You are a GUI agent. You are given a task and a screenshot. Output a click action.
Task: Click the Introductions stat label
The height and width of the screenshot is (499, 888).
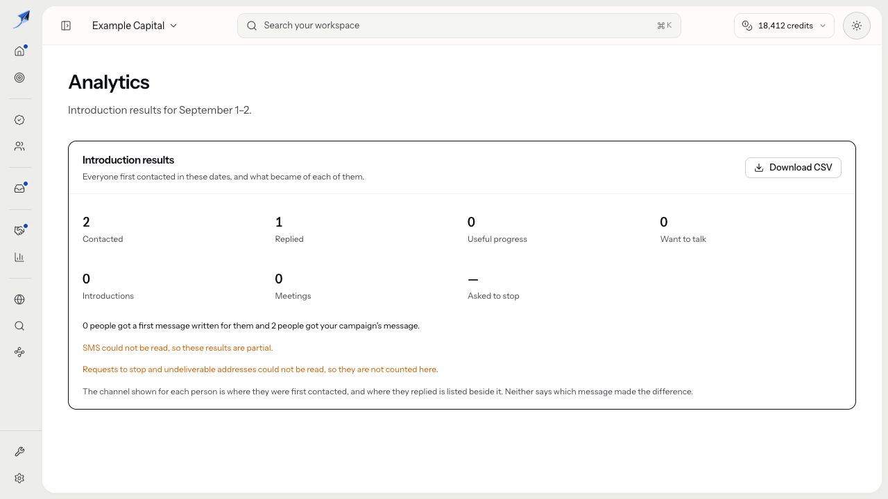click(108, 296)
